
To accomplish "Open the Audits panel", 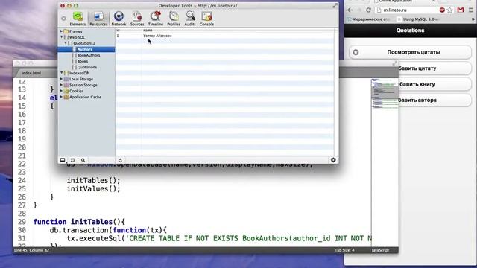I will 190,19.
